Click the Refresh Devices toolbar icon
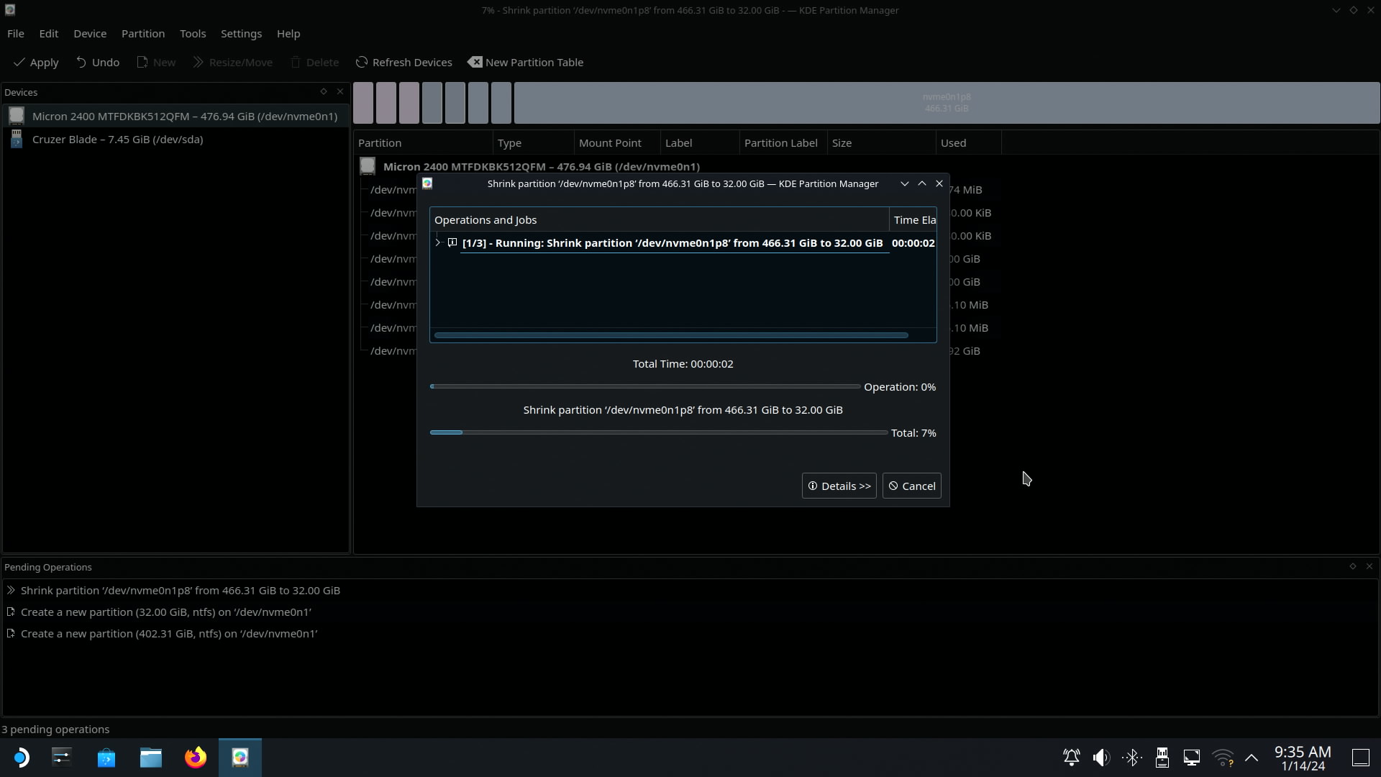The width and height of the screenshot is (1381, 777). coord(362,63)
